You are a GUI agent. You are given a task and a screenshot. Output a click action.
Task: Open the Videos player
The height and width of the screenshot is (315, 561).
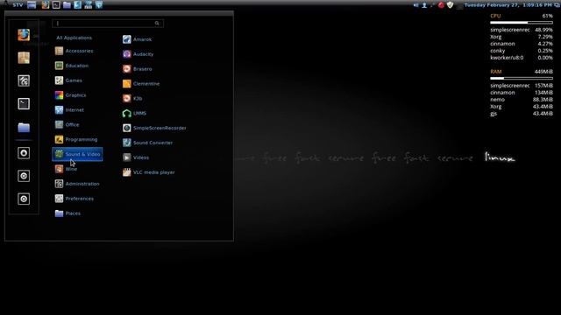tap(136, 157)
